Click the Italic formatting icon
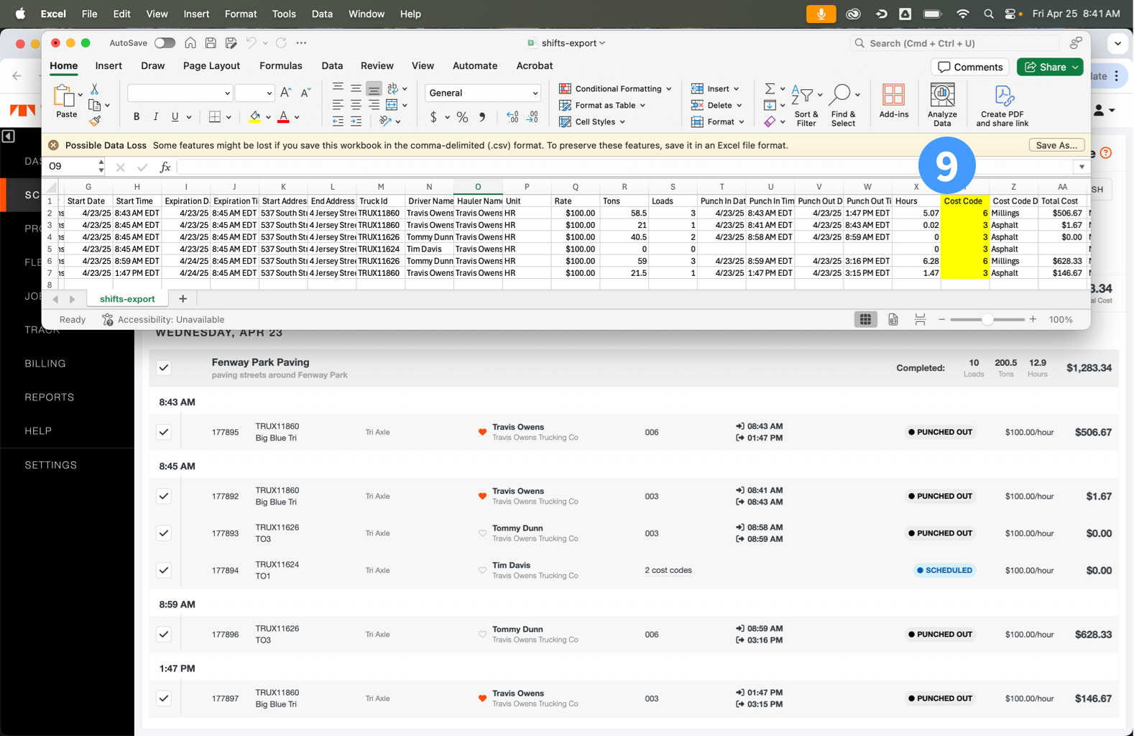Screen dimensions: 1134x736 point(155,116)
